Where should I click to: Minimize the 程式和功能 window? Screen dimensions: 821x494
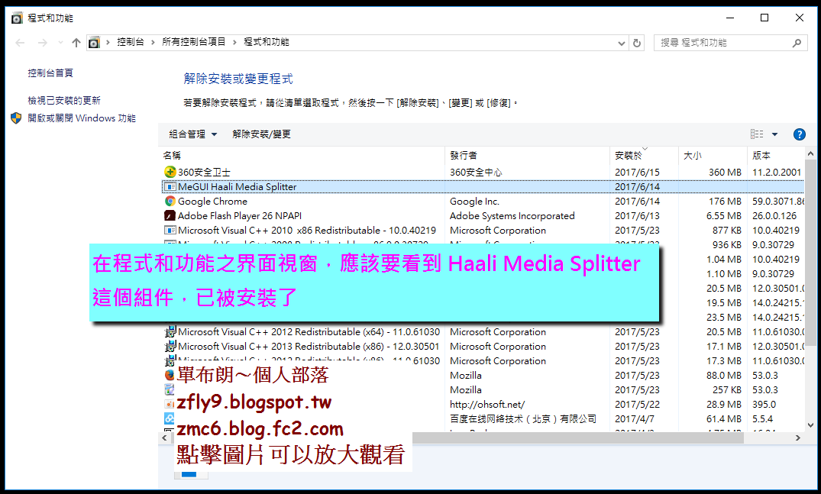coord(730,18)
